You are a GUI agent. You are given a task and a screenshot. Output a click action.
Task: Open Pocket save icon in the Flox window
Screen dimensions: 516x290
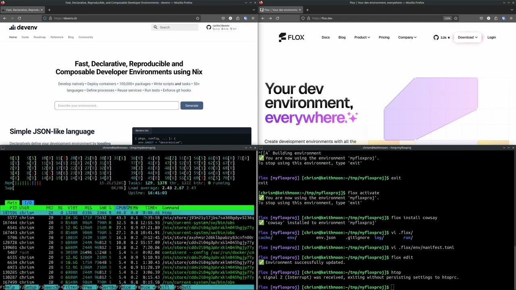click(481, 18)
